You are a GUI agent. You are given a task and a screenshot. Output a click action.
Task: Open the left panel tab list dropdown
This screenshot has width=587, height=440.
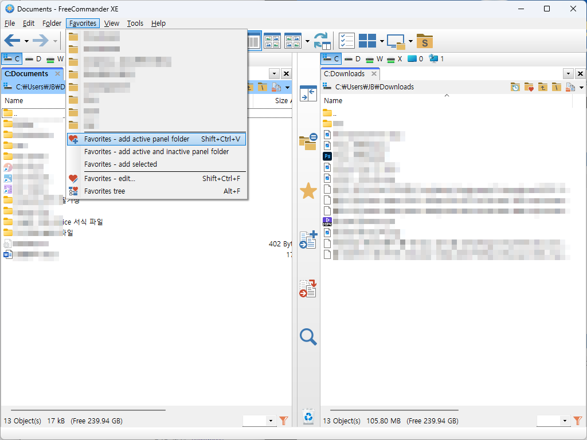(x=275, y=74)
